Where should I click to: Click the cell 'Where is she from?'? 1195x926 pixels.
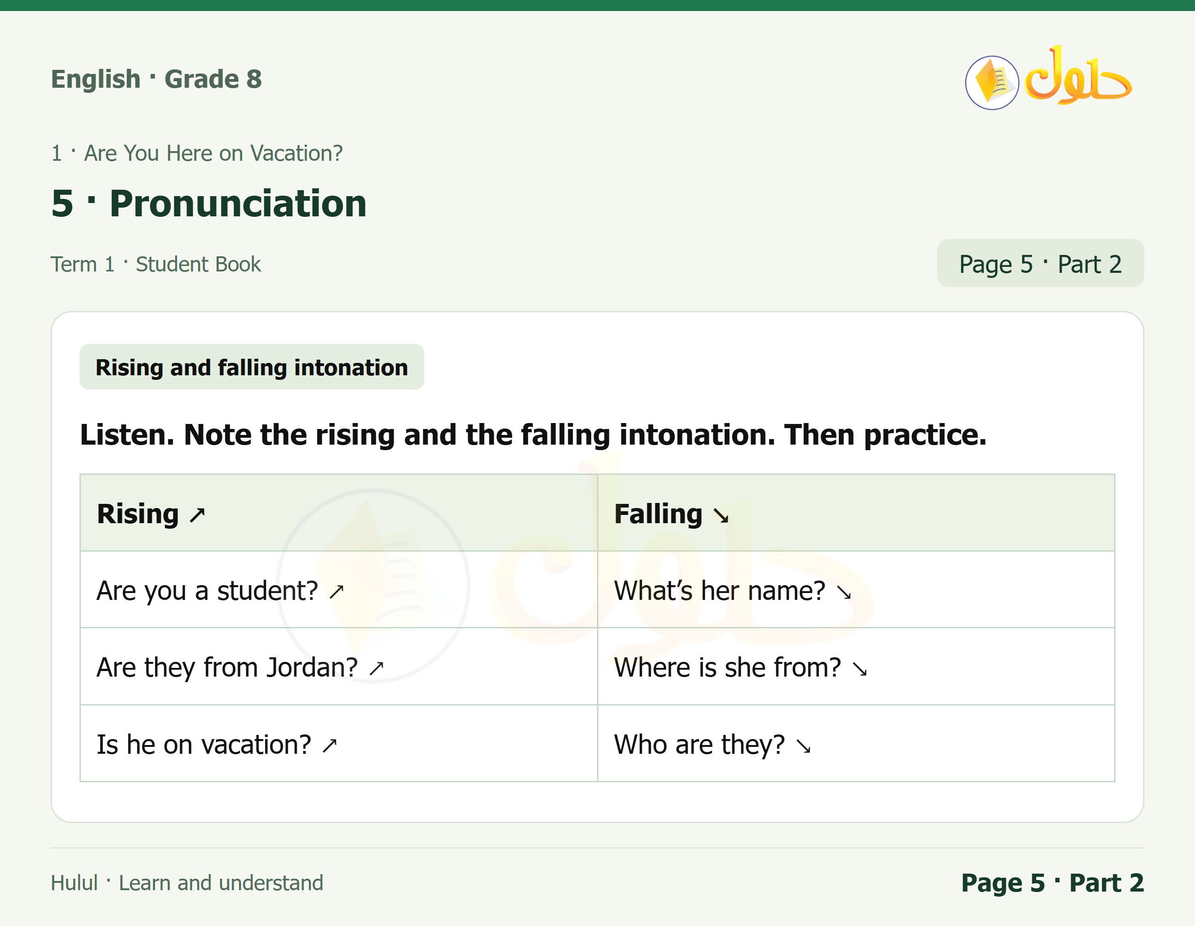[856, 667]
